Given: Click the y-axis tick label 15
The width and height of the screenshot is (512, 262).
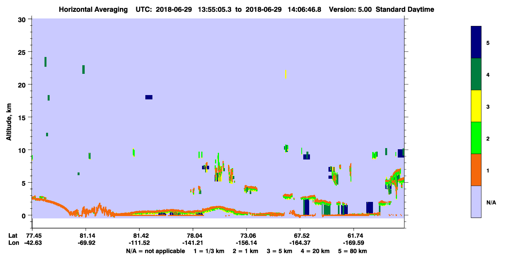Looking at the screenshot, I should [x=22, y=117].
